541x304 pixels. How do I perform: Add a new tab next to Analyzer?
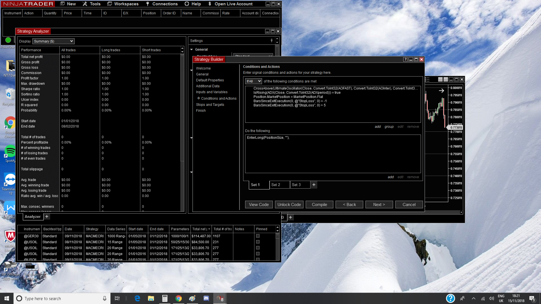point(47,217)
